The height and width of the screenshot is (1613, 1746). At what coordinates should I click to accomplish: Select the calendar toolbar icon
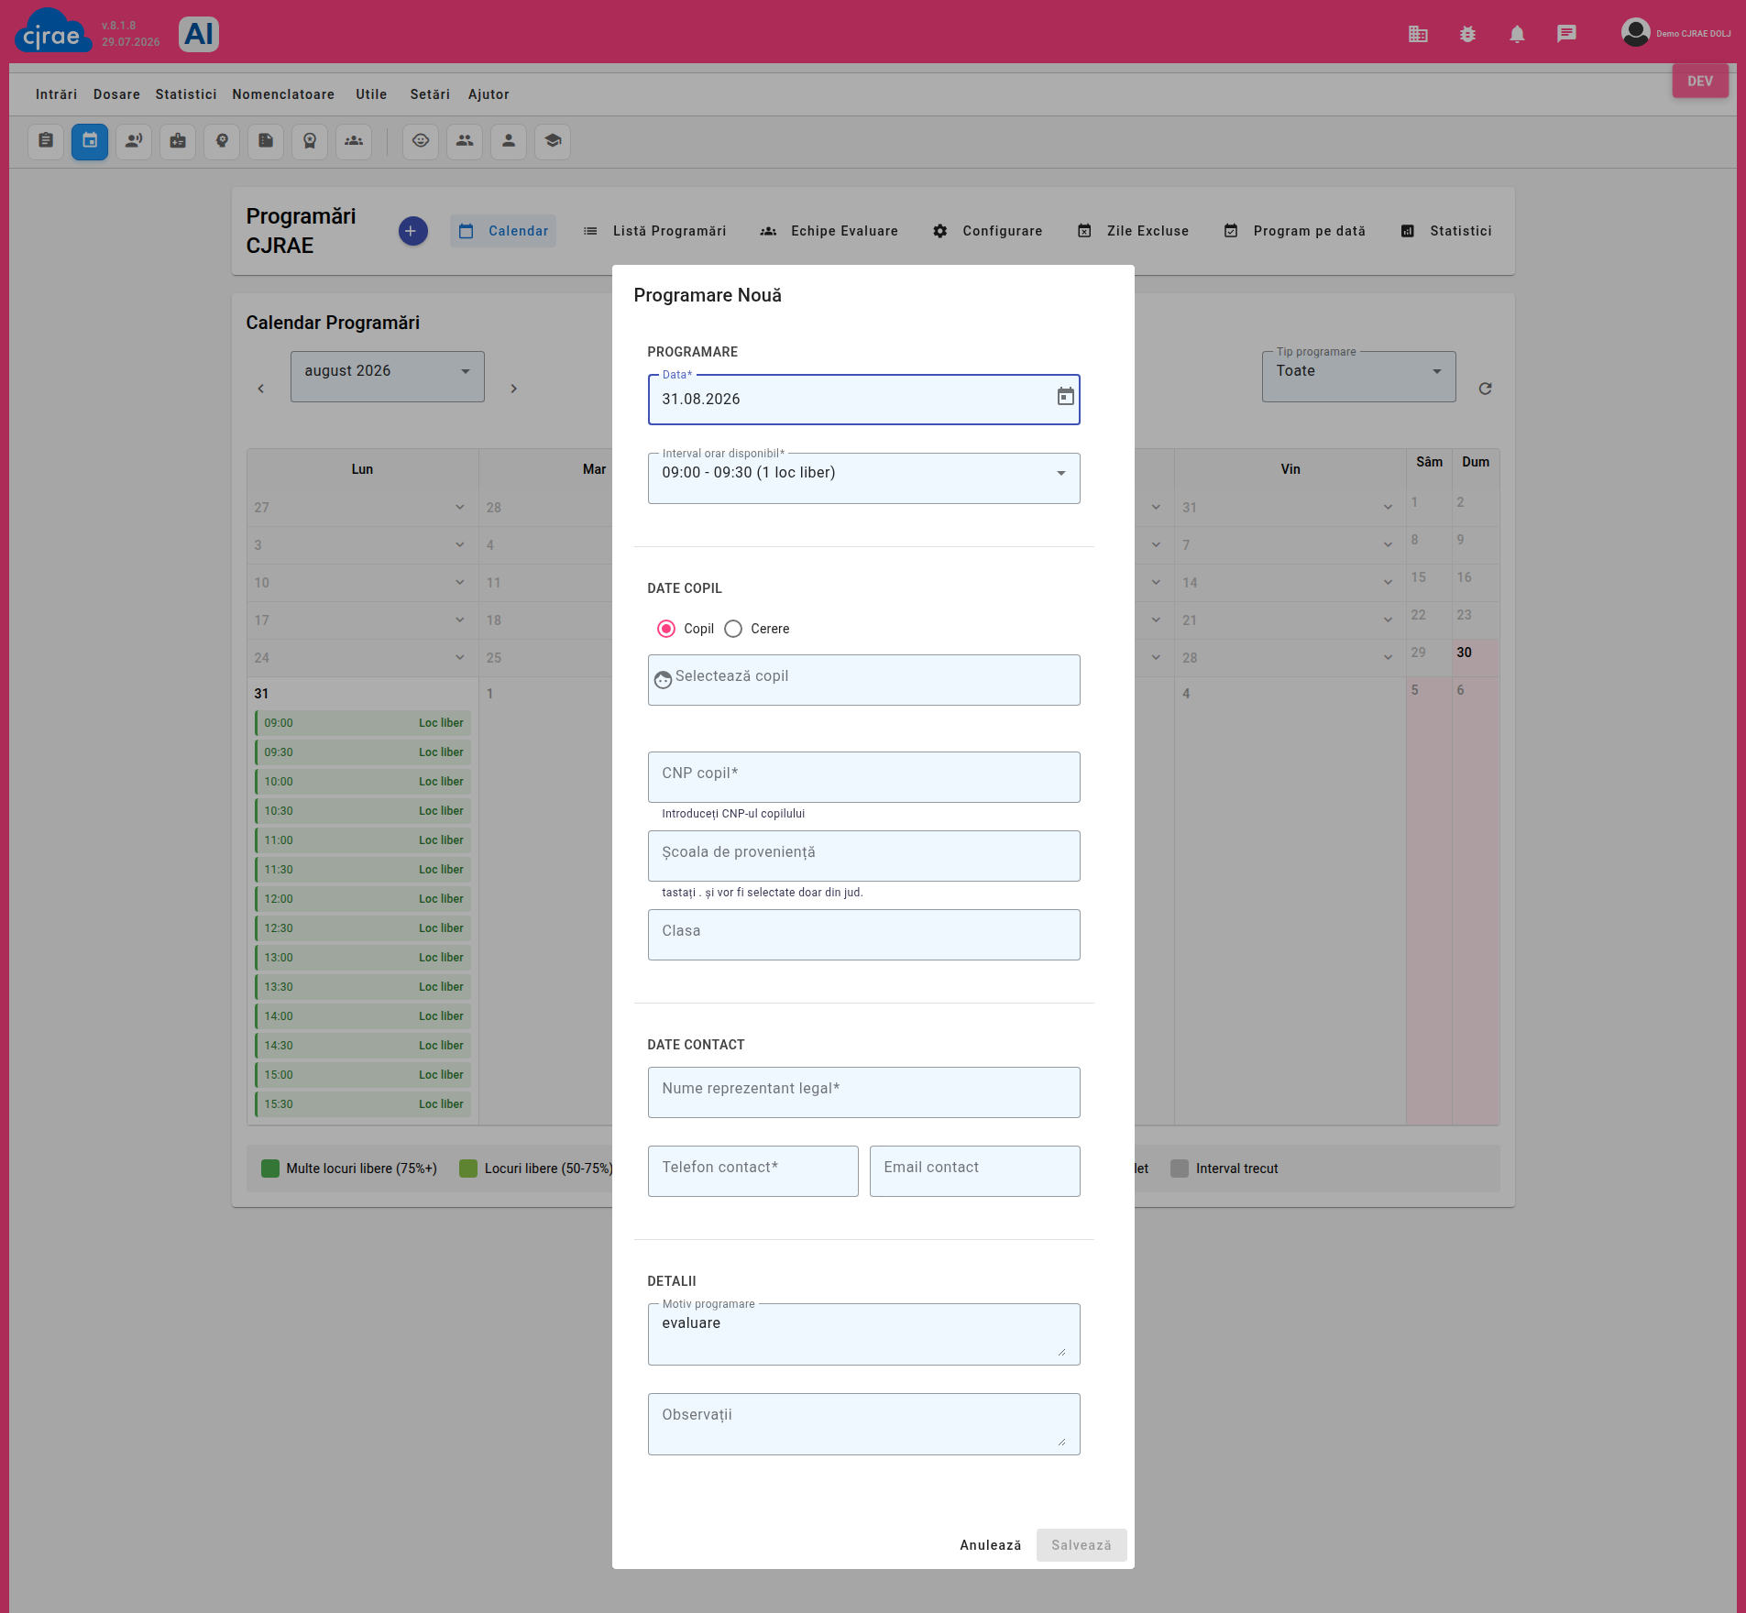coord(90,141)
